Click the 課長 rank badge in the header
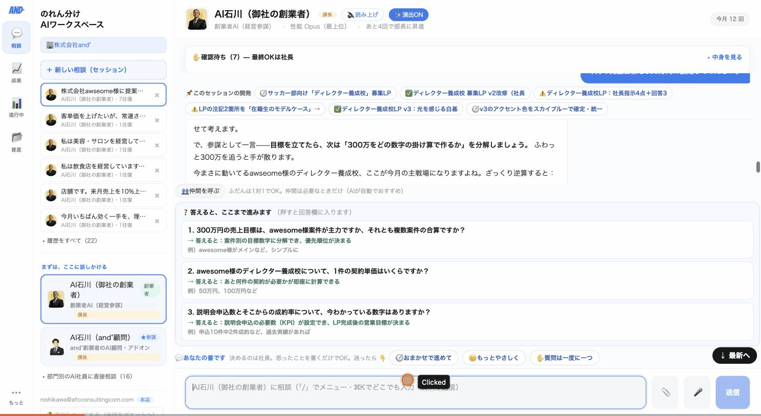761x416 pixels. click(x=327, y=15)
